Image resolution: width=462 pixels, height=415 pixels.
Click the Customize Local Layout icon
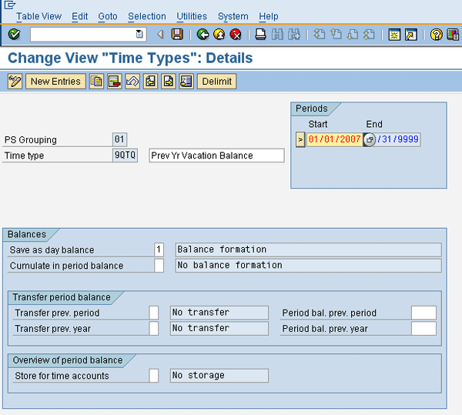[x=453, y=35]
